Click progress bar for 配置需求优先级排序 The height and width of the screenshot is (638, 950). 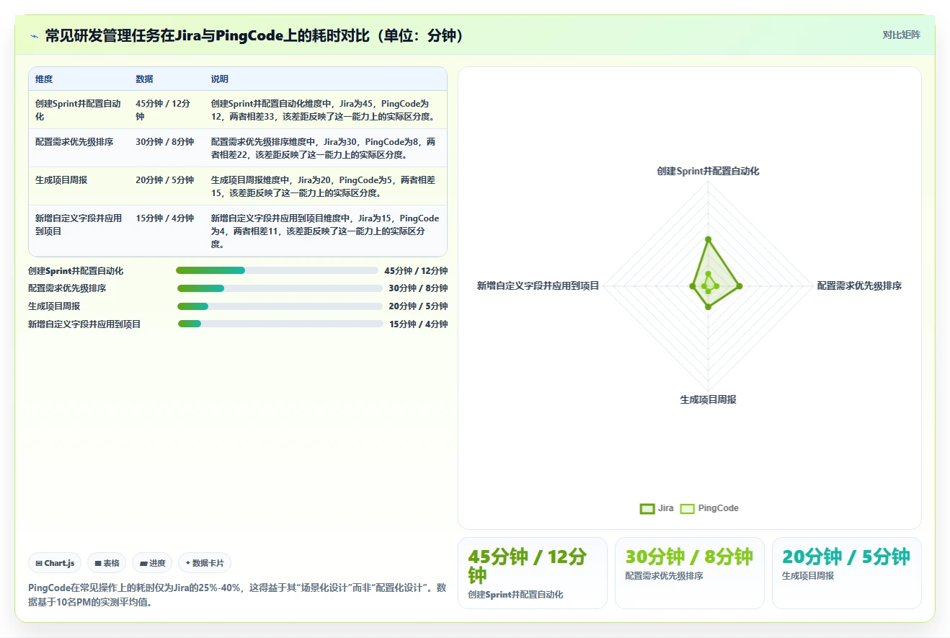[x=280, y=288]
